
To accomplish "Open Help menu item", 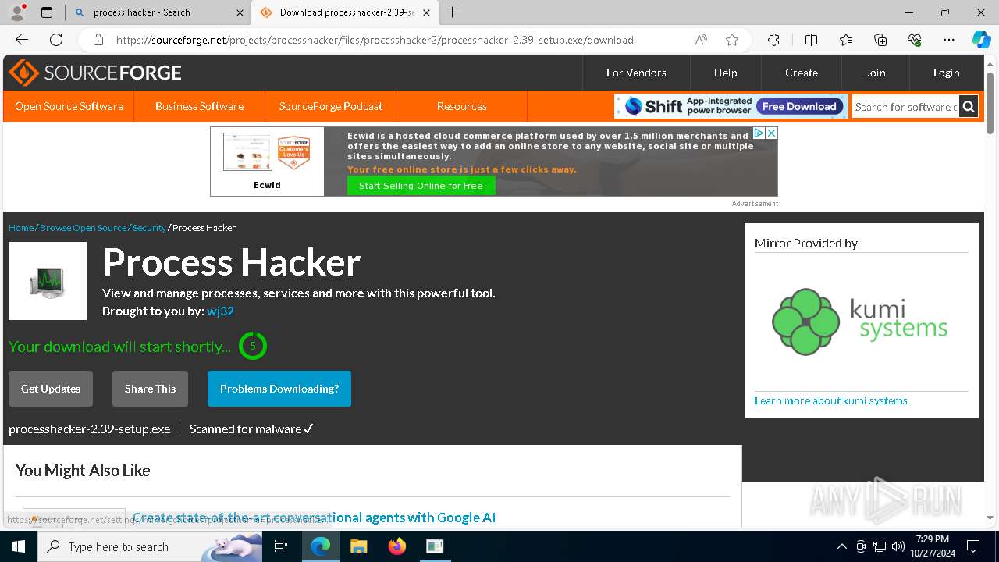I will [x=725, y=73].
